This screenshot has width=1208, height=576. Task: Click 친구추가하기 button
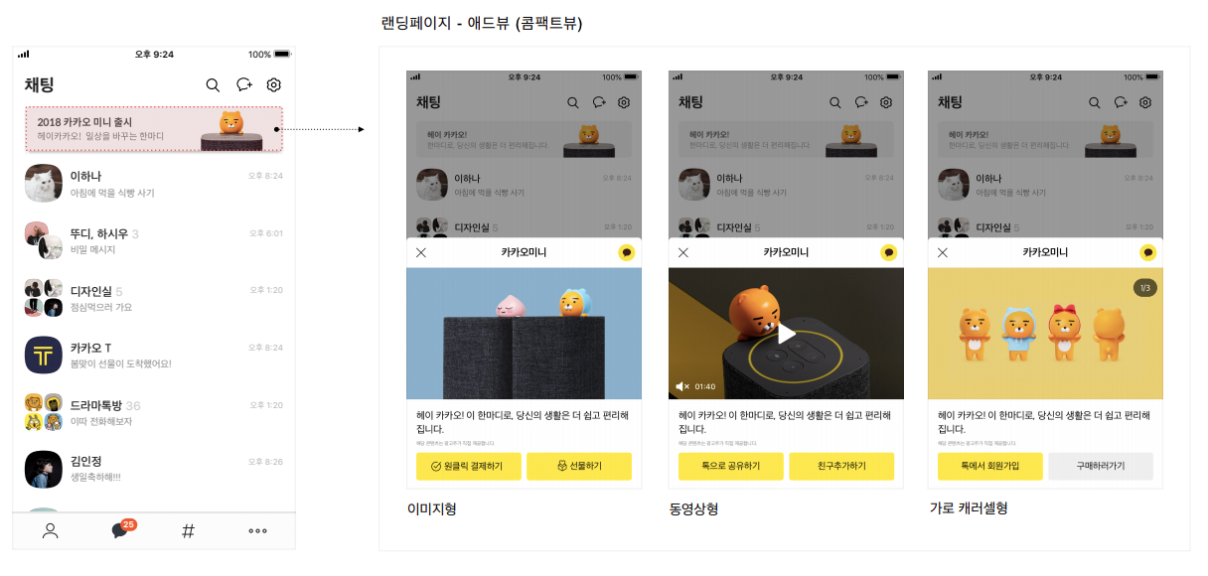point(841,466)
